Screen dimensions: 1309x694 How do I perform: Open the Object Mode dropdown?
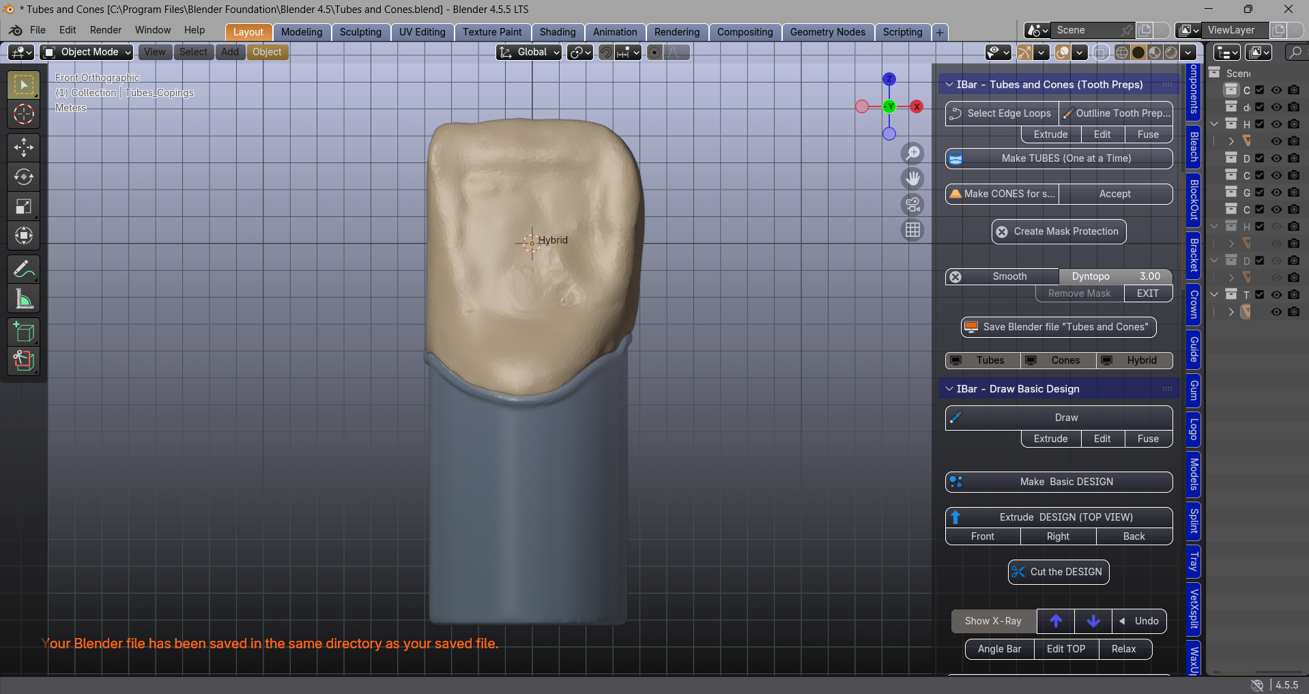click(87, 52)
